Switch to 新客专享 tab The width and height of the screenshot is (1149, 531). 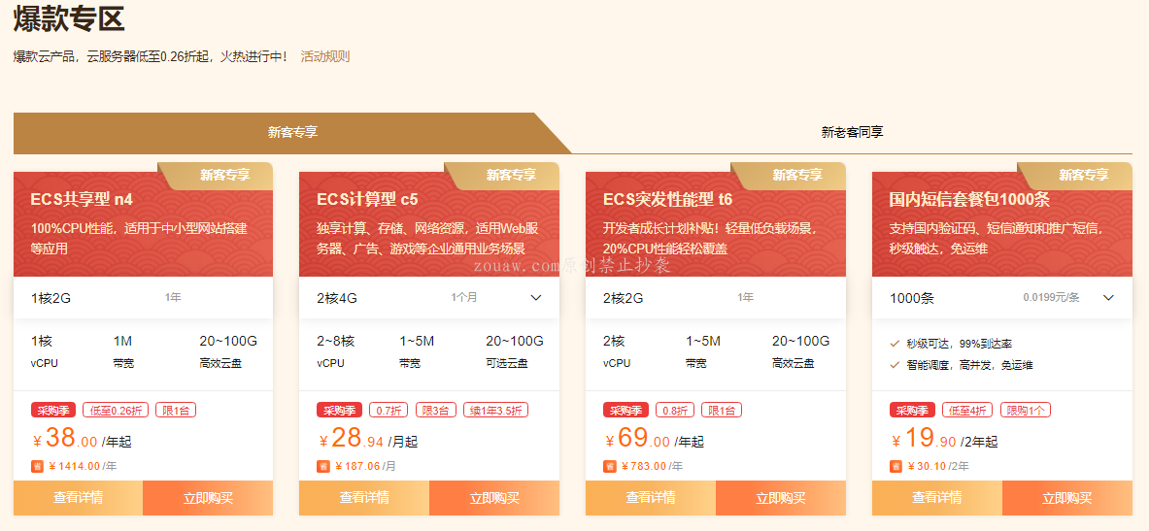click(292, 132)
